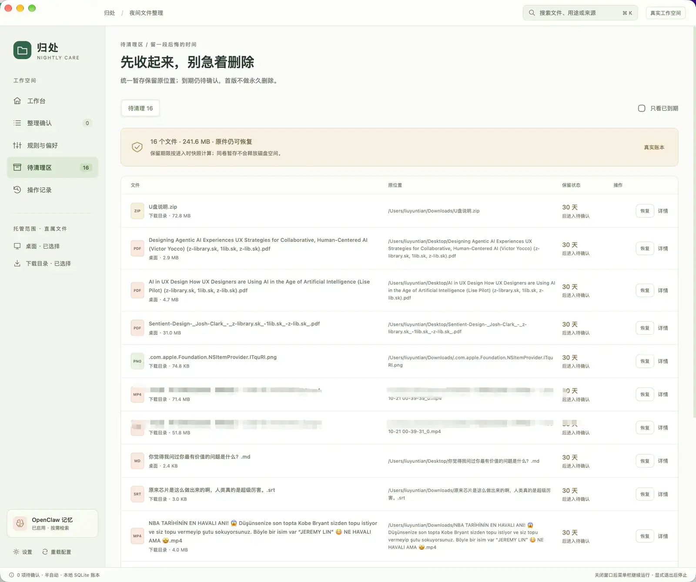Click MD icon of 你觉得我问过你 file
This screenshot has width=696, height=582.
(x=137, y=461)
